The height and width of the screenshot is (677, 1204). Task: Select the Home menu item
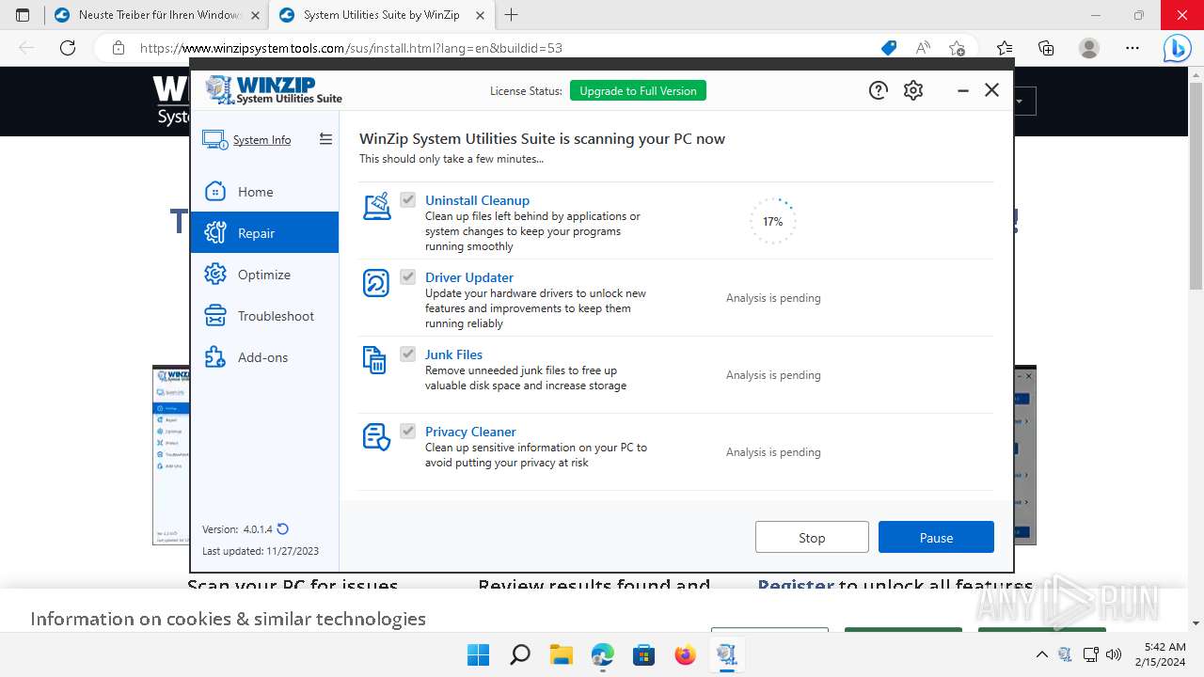[x=264, y=192]
